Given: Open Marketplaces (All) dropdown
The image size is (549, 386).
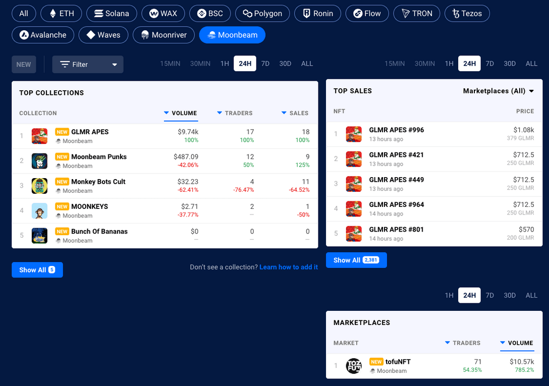Looking at the screenshot, I should (498, 91).
